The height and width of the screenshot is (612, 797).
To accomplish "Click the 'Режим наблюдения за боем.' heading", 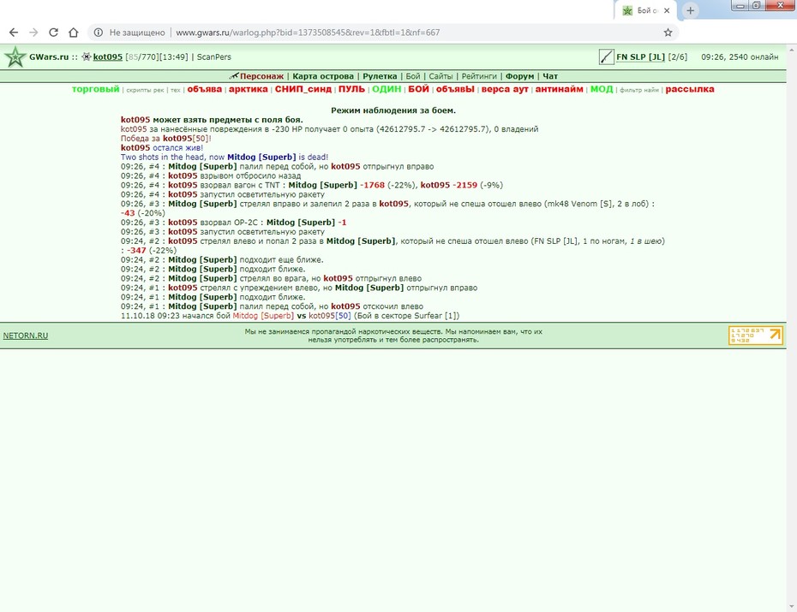I will (393, 110).
